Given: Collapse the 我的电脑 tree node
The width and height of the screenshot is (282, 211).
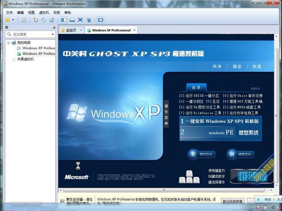Looking at the screenshot, I should 8,43.
